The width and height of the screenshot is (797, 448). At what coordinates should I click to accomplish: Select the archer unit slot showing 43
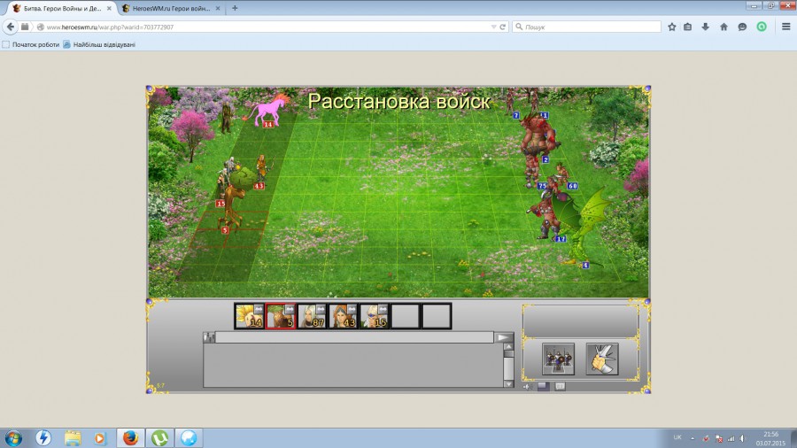(x=343, y=316)
